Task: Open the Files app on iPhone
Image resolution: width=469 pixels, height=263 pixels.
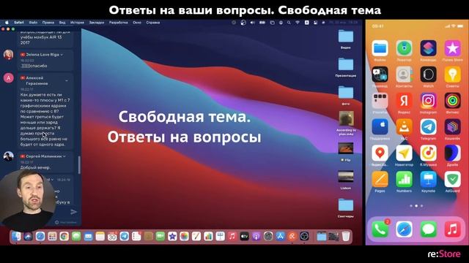Action: pos(380,48)
